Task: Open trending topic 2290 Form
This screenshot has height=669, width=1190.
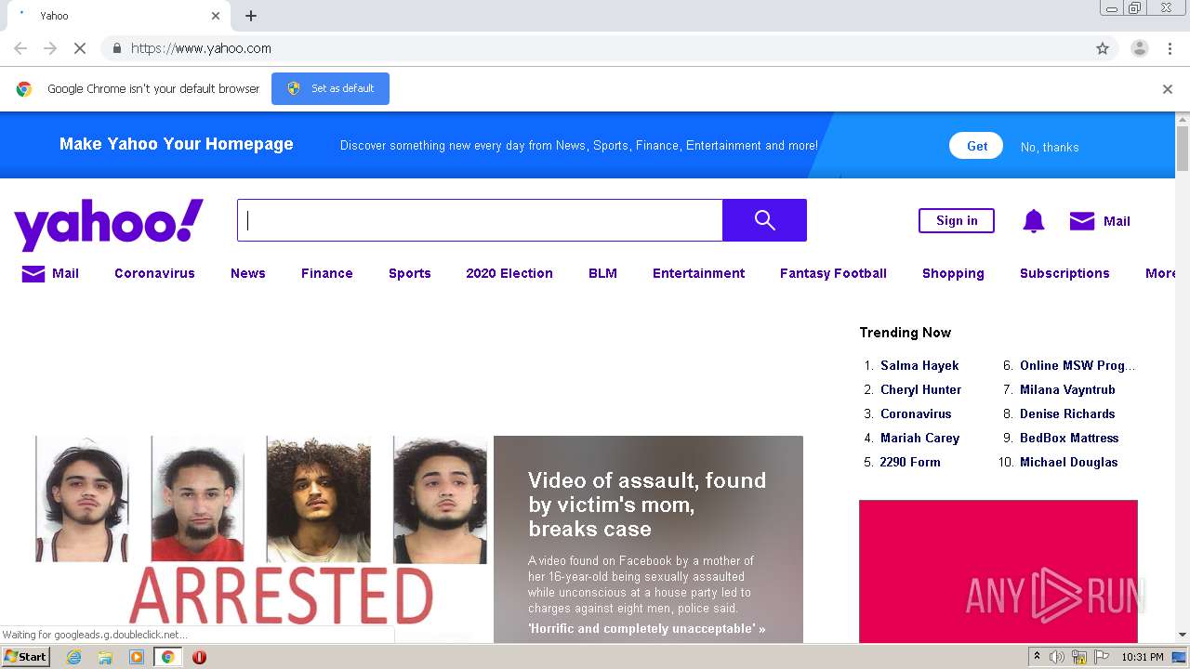Action: click(910, 462)
